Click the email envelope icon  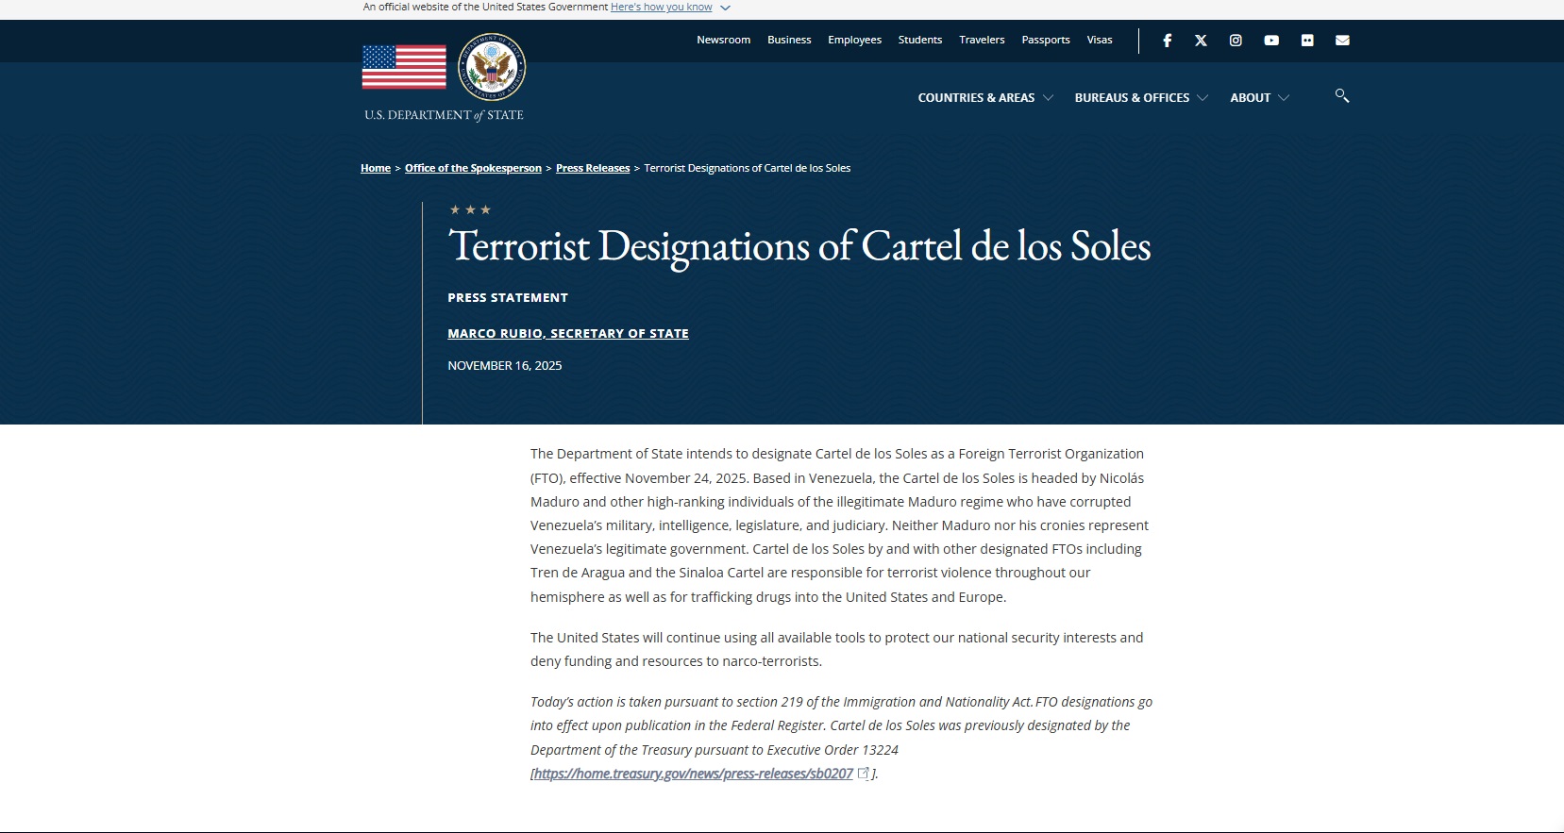[x=1342, y=41]
